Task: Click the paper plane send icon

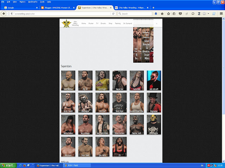Action: click(187, 14)
